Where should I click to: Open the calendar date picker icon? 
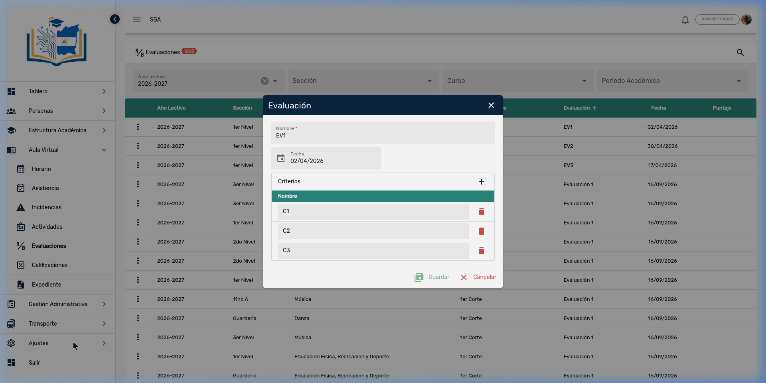[x=281, y=158]
